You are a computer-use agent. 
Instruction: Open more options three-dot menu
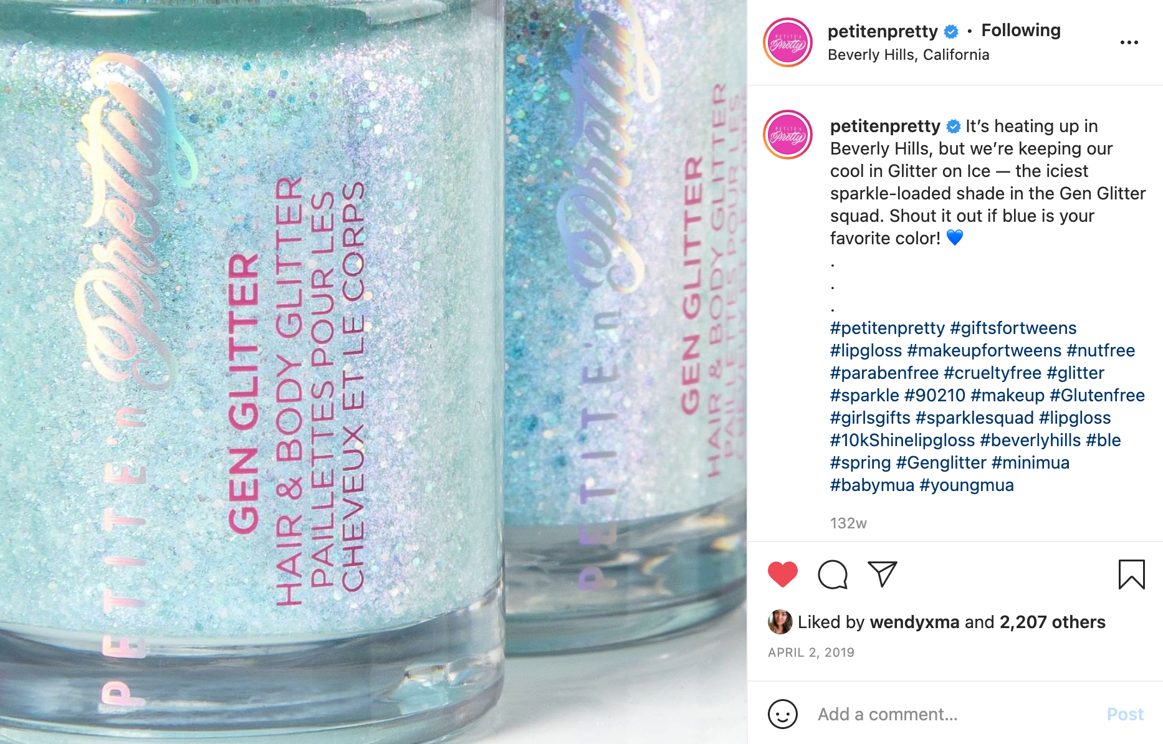pos(1129,42)
